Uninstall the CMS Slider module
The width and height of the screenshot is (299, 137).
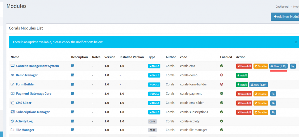pos(244,103)
